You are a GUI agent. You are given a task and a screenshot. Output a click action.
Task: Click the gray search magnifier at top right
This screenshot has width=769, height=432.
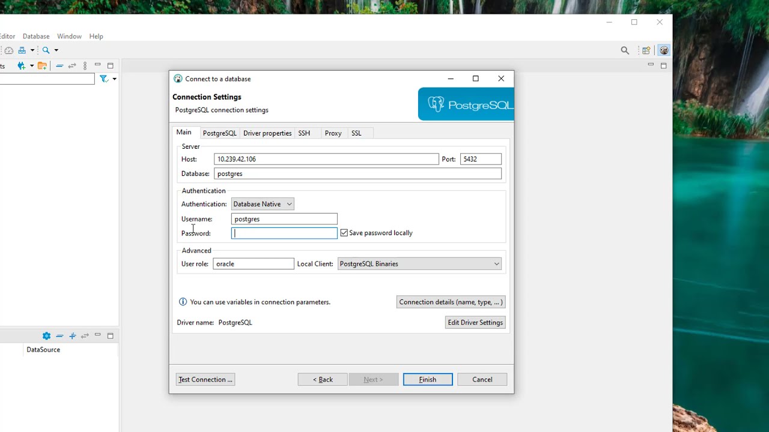625,50
